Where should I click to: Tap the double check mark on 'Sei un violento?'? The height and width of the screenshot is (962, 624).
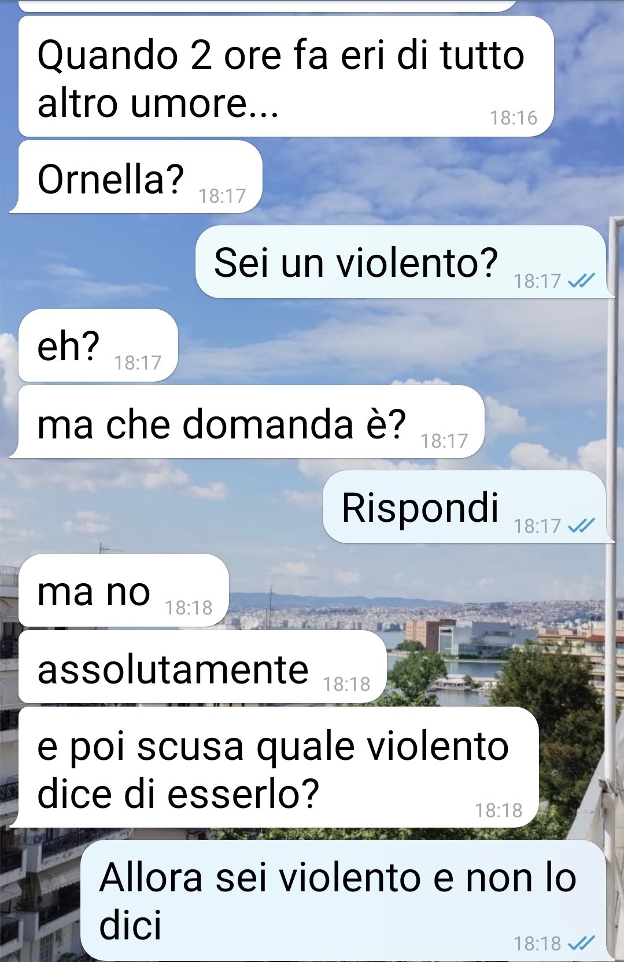click(x=581, y=281)
